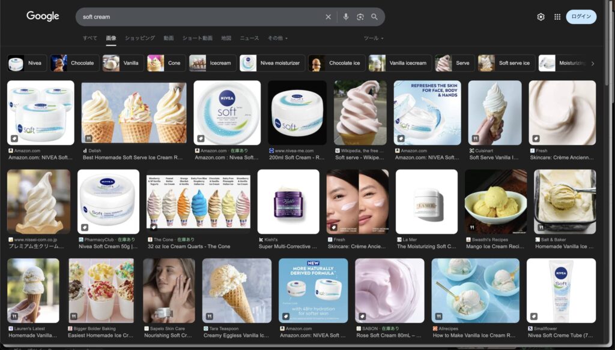The height and width of the screenshot is (350, 615).
Task: Open the Delish soft serve cones image
Action: (x=134, y=113)
